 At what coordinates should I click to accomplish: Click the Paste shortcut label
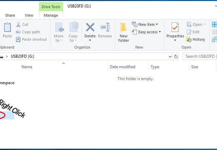pos(35,39)
